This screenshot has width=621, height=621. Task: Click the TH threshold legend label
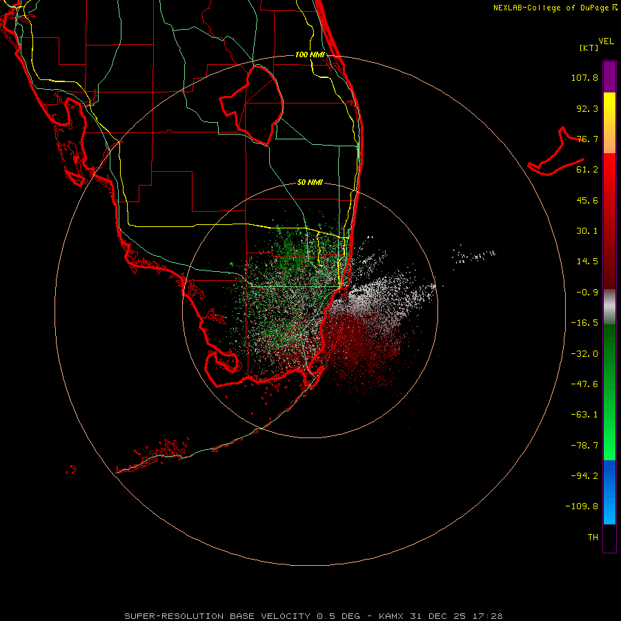pyautogui.click(x=593, y=538)
